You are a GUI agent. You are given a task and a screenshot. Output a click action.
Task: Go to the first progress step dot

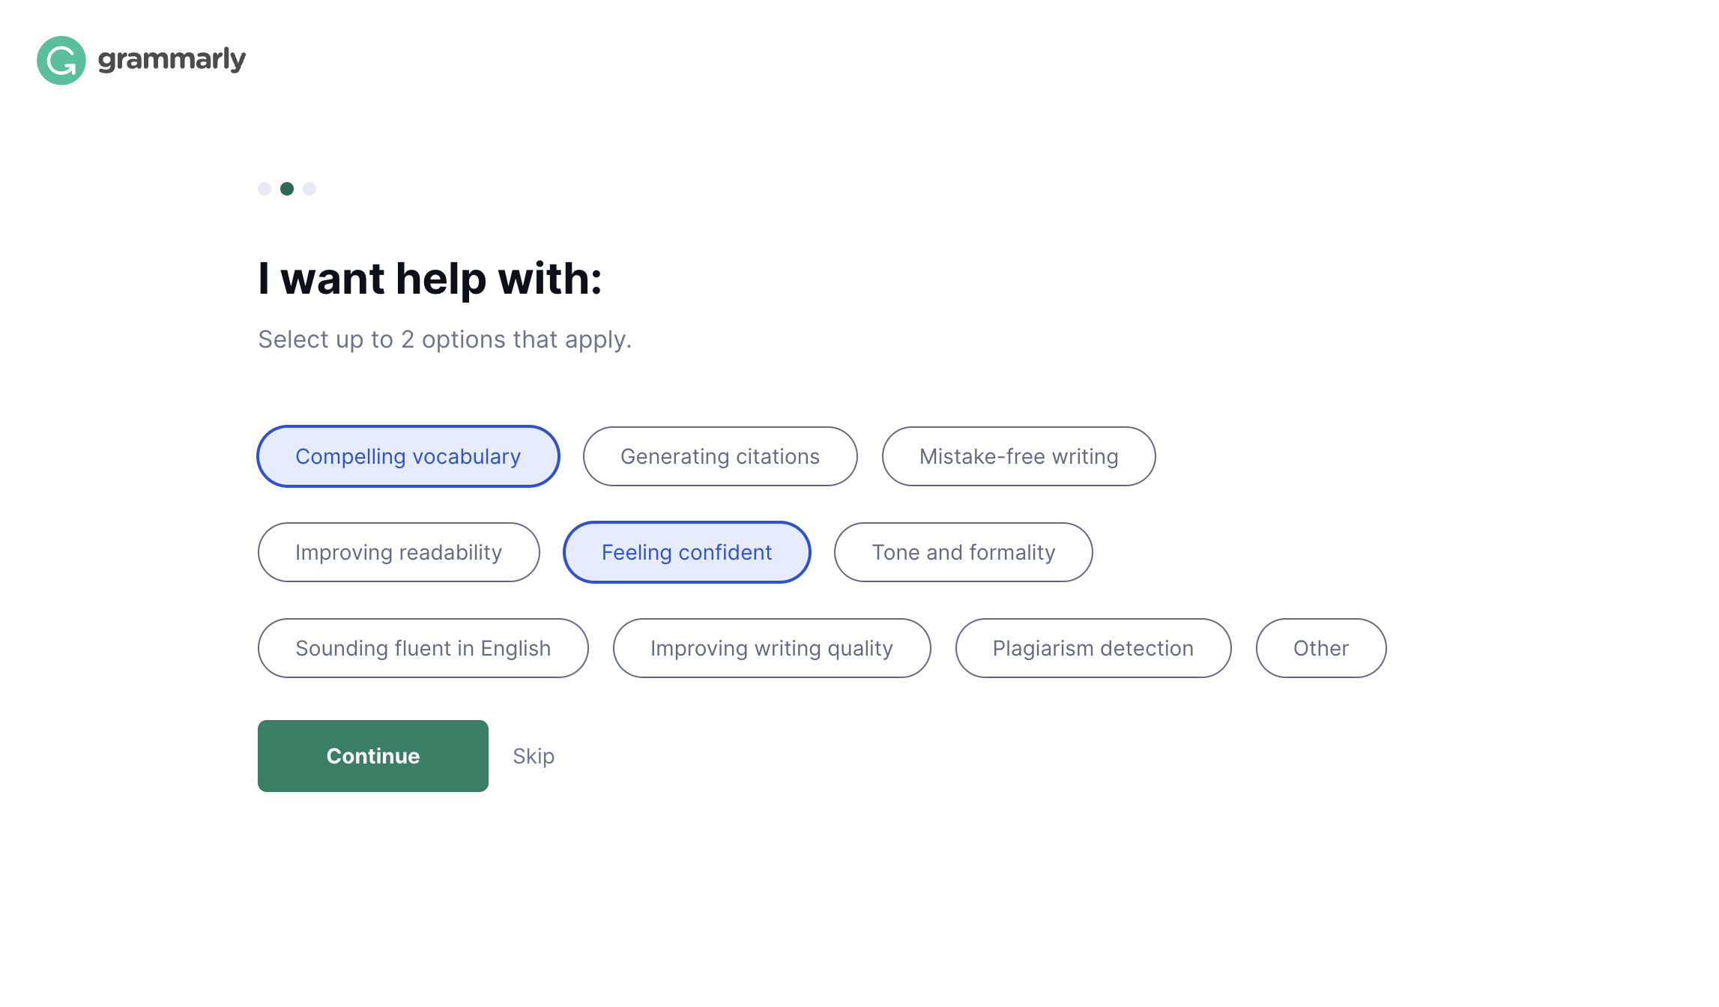point(265,189)
